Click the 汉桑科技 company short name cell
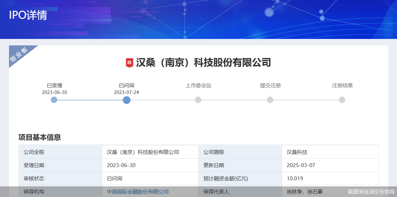The width and height of the screenshot is (397, 197). point(297,152)
